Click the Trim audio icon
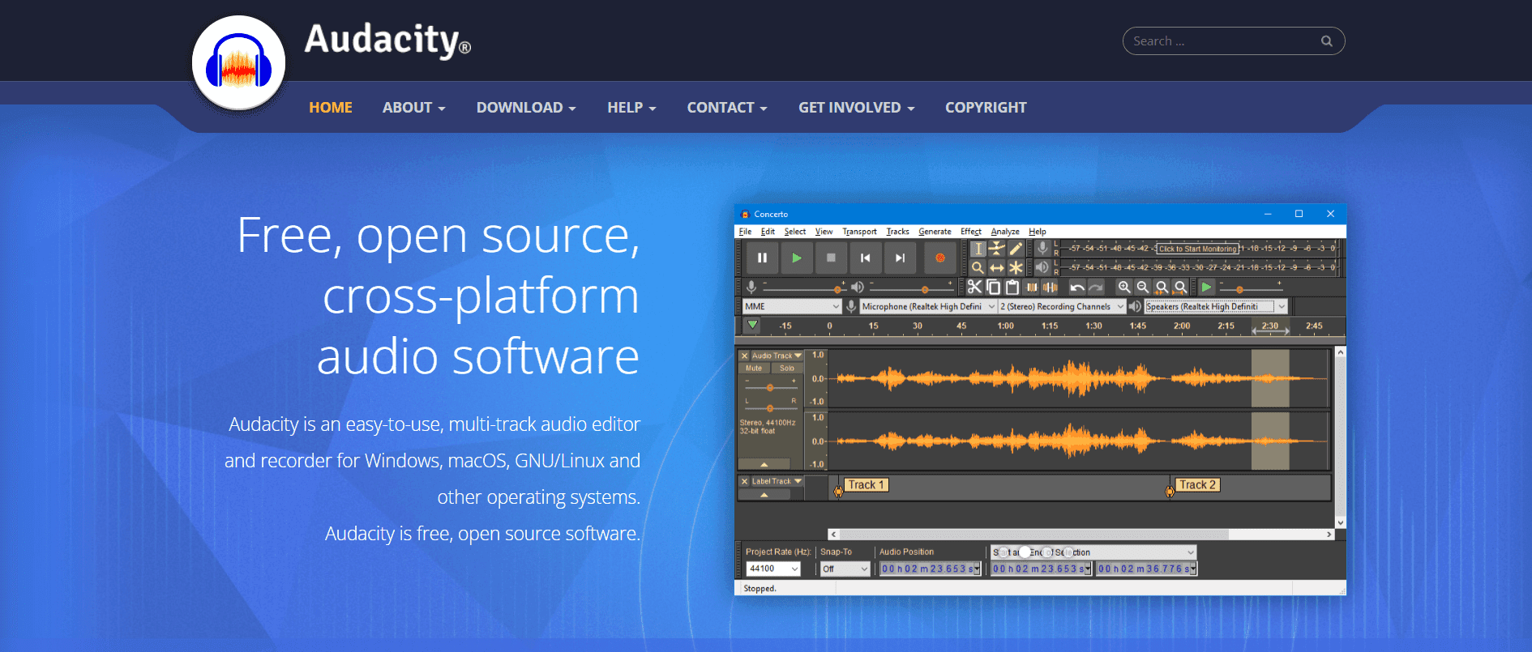The image size is (1532, 652). coord(1032,287)
